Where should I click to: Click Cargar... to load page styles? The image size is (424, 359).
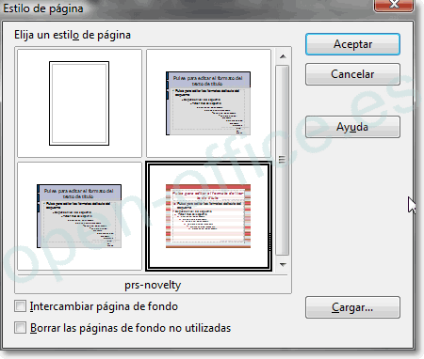coord(352,307)
